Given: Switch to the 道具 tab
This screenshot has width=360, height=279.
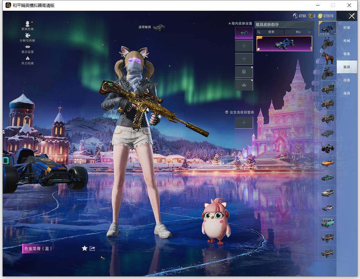Looking at the screenshot, I should [x=347, y=93].
